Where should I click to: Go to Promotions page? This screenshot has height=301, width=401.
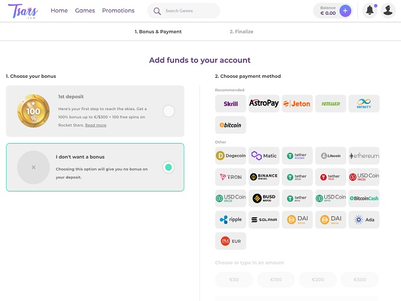tap(118, 11)
